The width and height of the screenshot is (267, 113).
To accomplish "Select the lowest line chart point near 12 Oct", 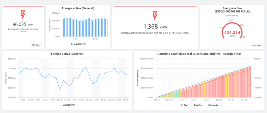I will pos(60,89).
